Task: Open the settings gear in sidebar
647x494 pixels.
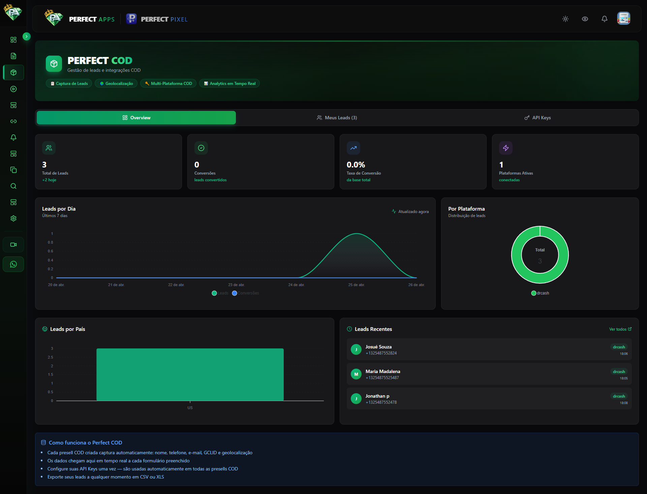Action: click(13, 218)
